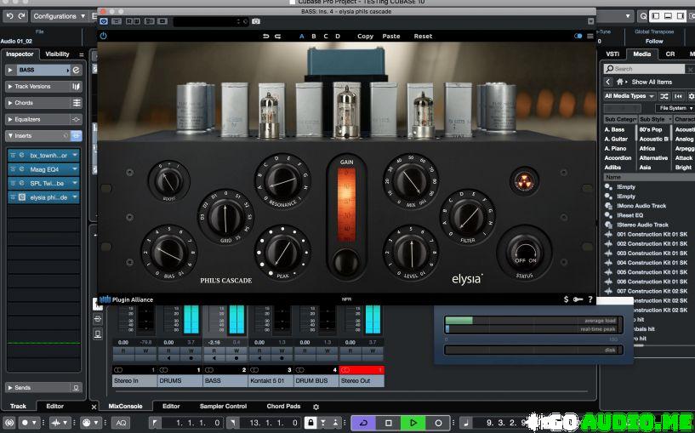Click the transport Record button
Viewport: 695px width, 433px height.
(438, 423)
